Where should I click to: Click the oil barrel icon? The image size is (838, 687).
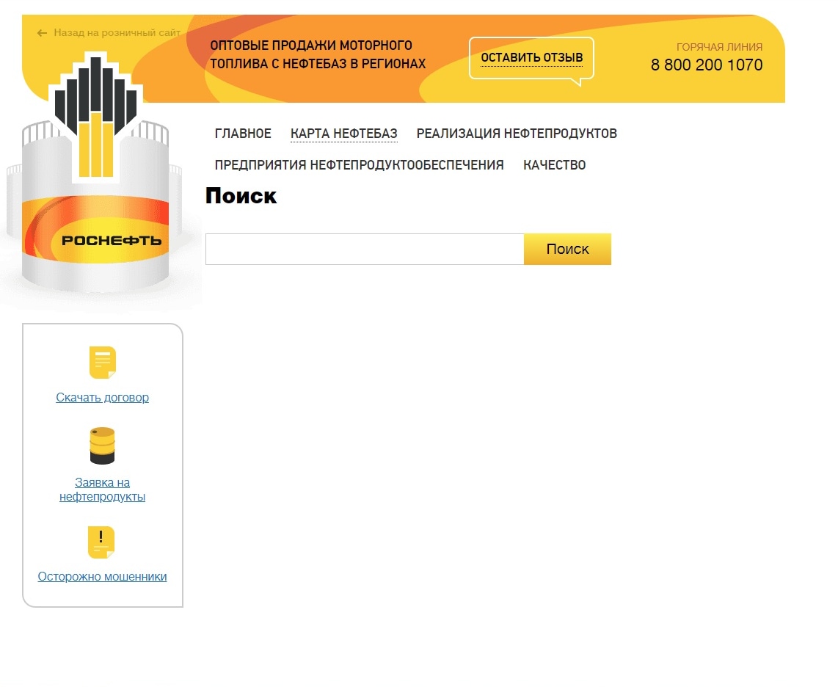point(102,446)
